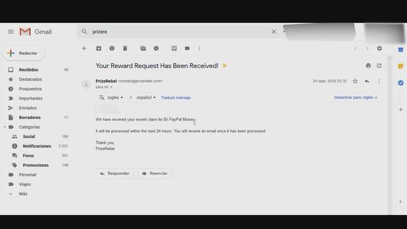Open the Calendar side panel icon
This screenshot has width=407, height=229.
click(x=401, y=50)
